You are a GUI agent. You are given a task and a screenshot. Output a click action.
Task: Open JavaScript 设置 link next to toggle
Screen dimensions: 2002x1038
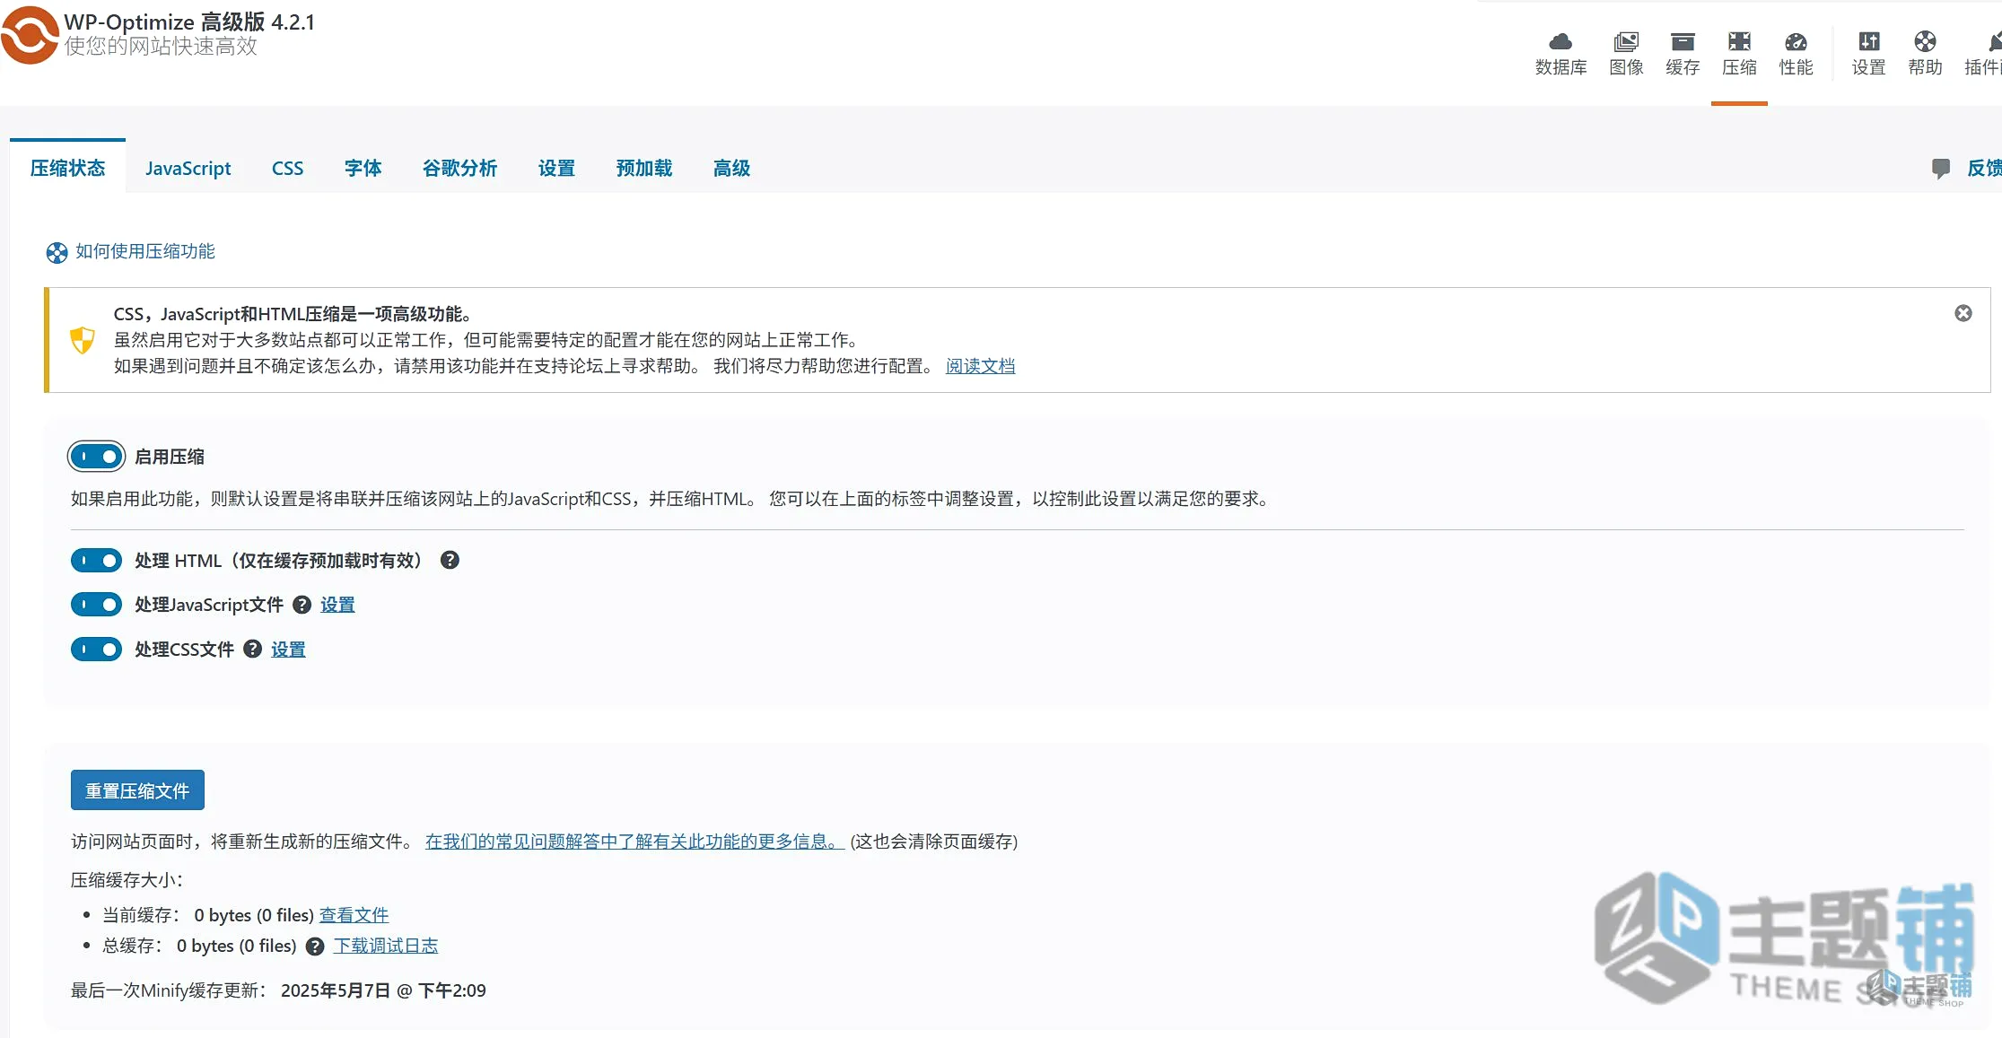(337, 605)
